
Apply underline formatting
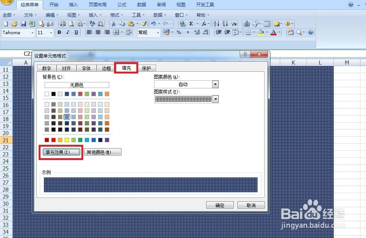[76, 32]
